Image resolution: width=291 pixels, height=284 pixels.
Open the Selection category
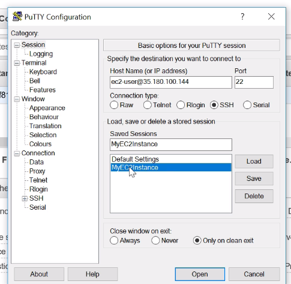click(43, 135)
